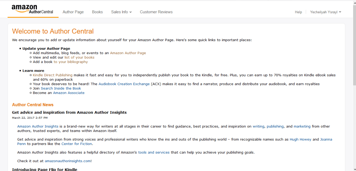This screenshot has width=356, height=171.
Task: Open the Customer Reviews tab
Action: (156, 12)
